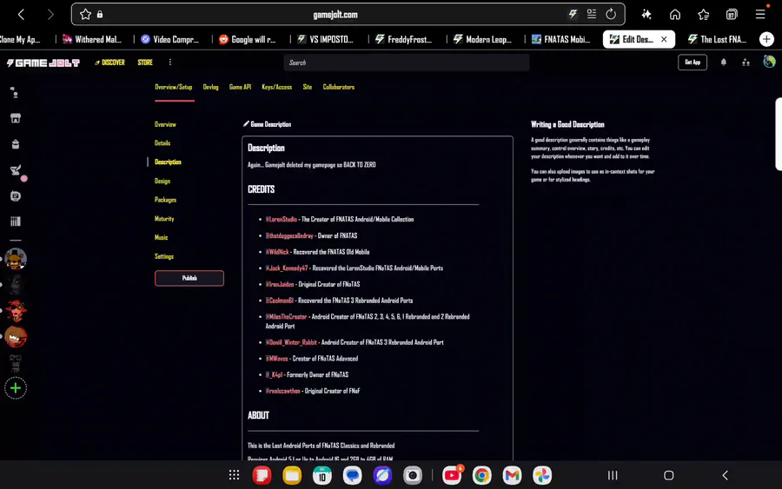Click the Publish button
The height and width of the screenshot is (489, 782).
[x=189, y=278]
